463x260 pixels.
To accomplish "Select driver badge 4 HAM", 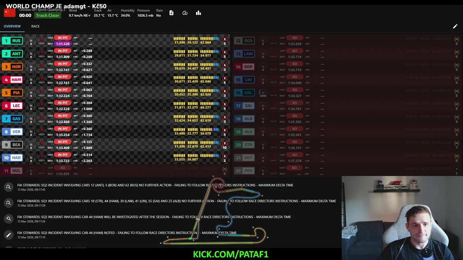I will [x=12, y=80].
